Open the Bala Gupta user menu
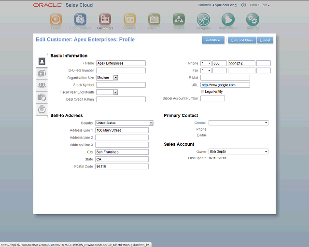Viewport: 309px width, 247px height. coord(260,5)
